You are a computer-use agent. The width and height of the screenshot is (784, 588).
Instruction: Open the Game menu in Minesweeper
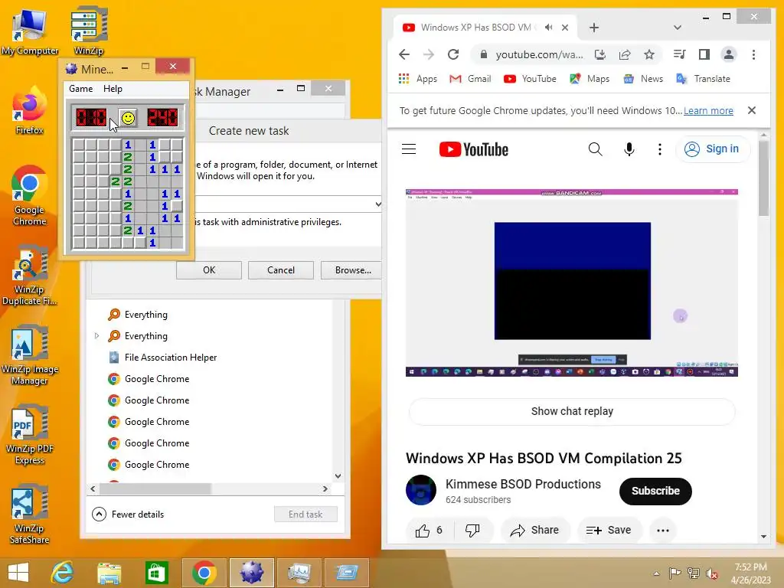click(x=81, y=89)
